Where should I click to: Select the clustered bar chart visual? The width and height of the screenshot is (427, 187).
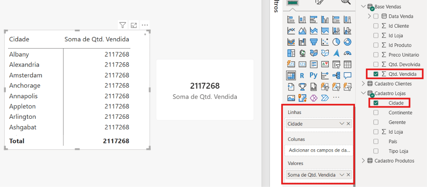click(x=314, y=20)
